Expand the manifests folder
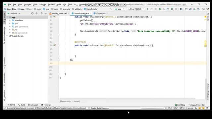Image resolution: width=212 pixels, height=119 pixels. pyautogui.click(x=10, y=20)
